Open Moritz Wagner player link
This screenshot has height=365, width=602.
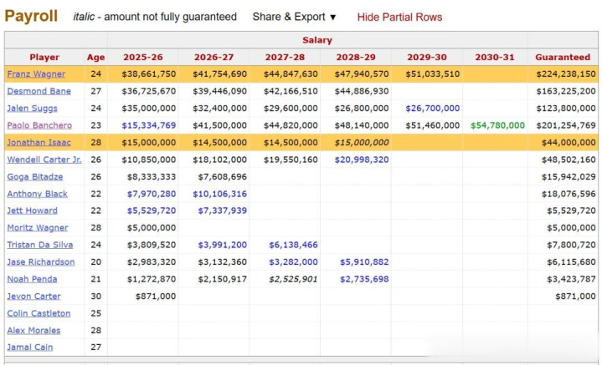[37, 227]
